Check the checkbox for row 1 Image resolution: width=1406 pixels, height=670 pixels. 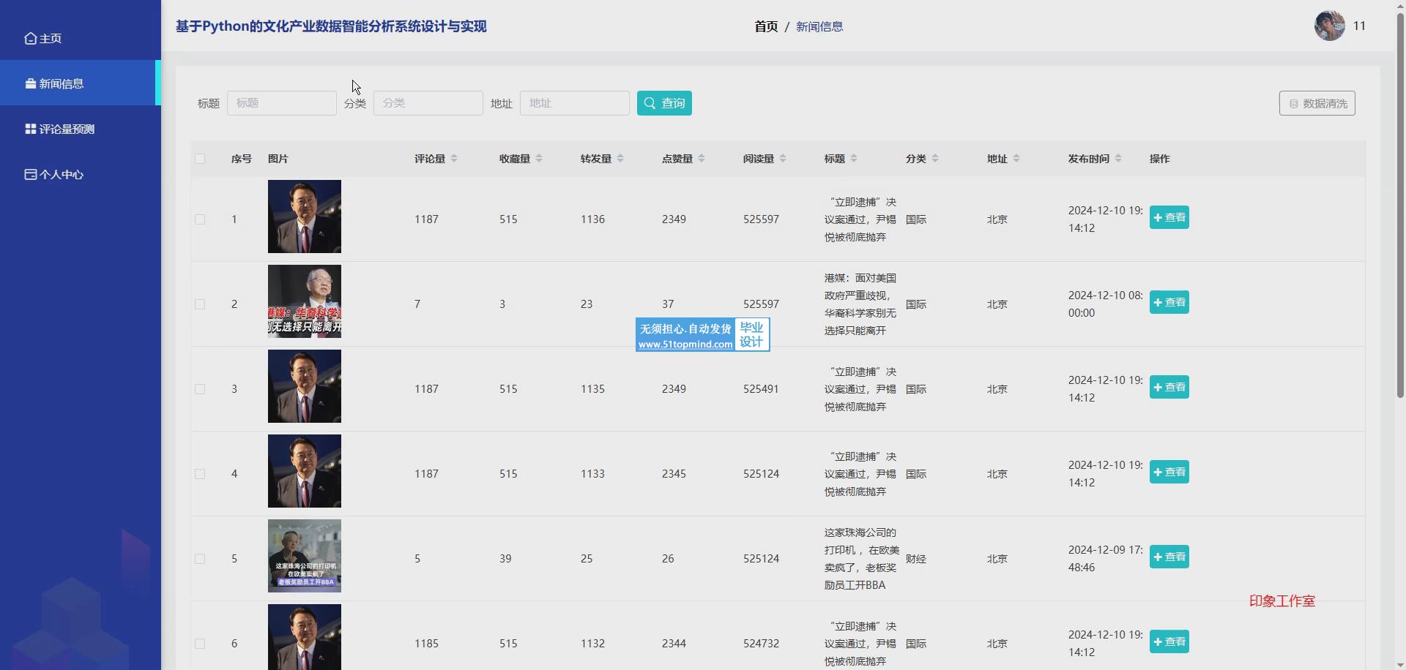200,219
